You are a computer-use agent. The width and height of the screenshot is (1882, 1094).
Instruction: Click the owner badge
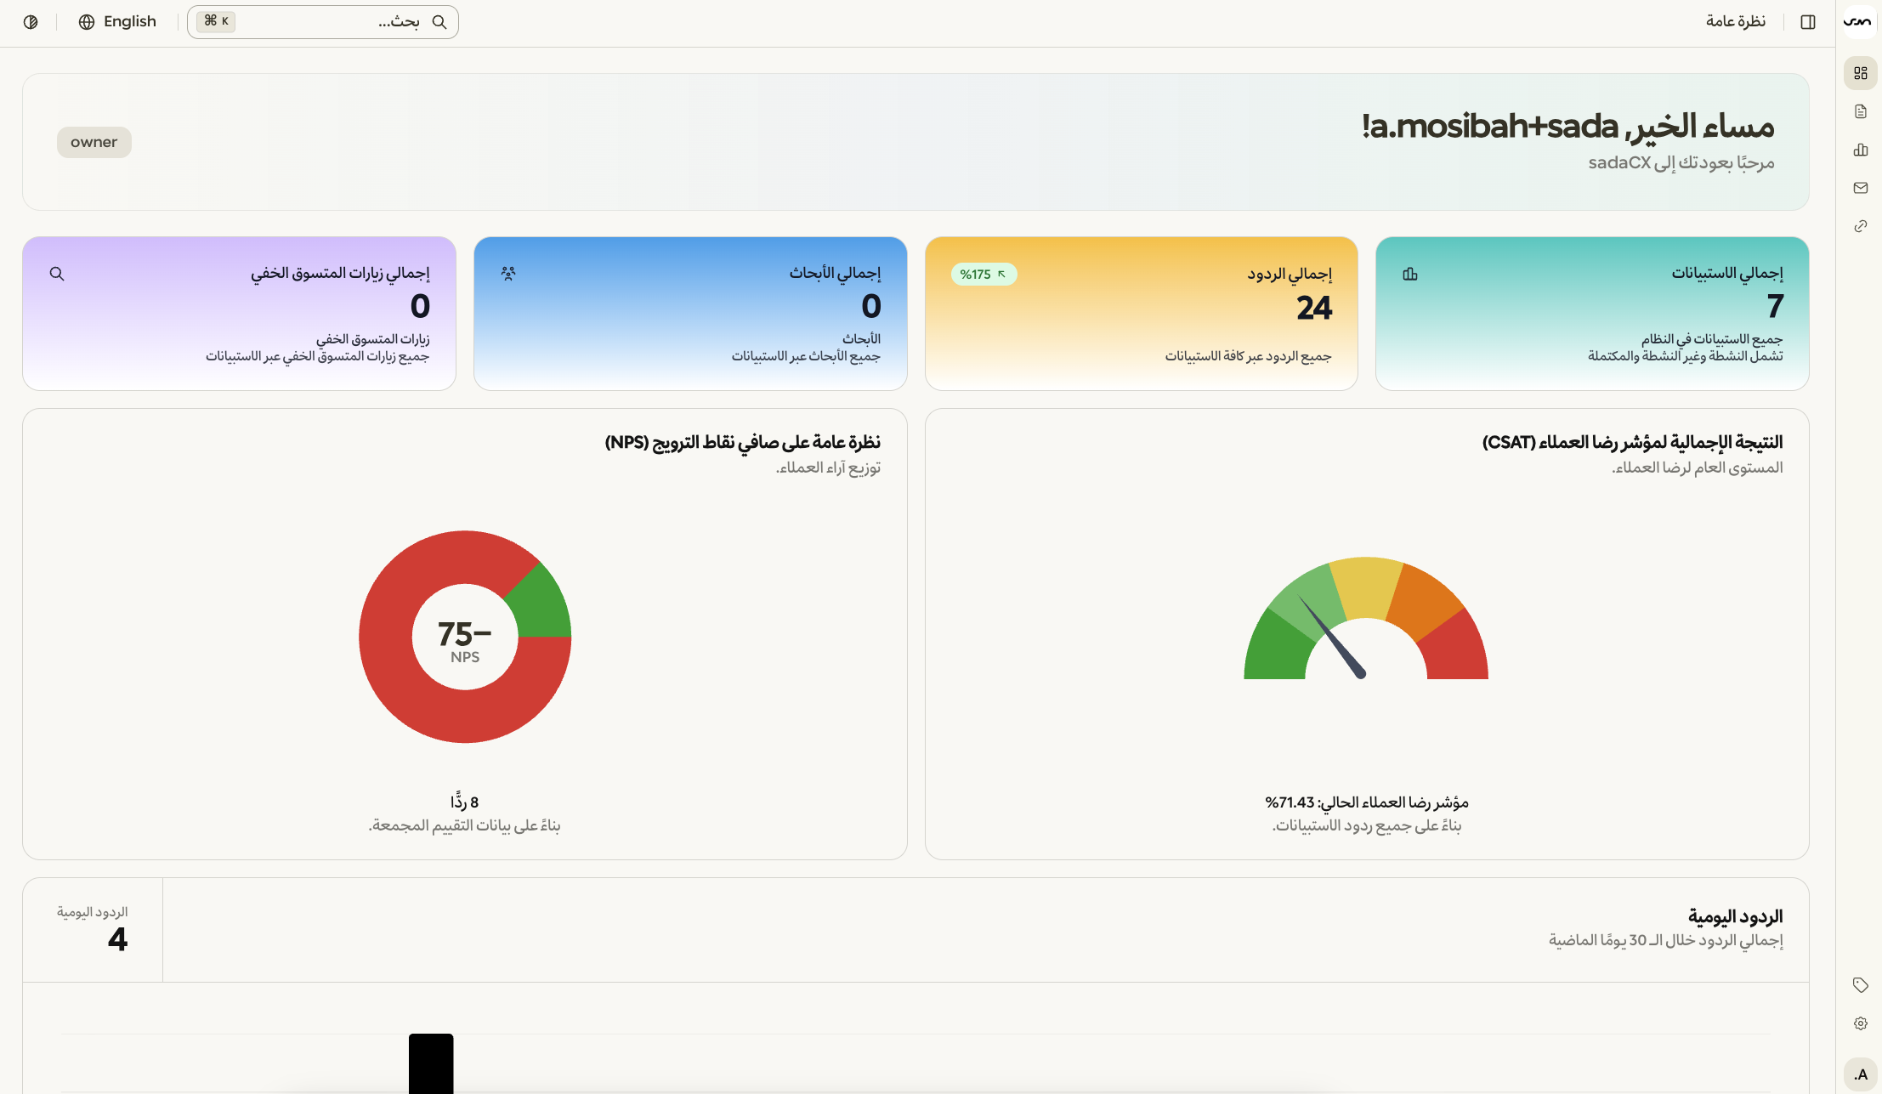click(x=94, y=142)
